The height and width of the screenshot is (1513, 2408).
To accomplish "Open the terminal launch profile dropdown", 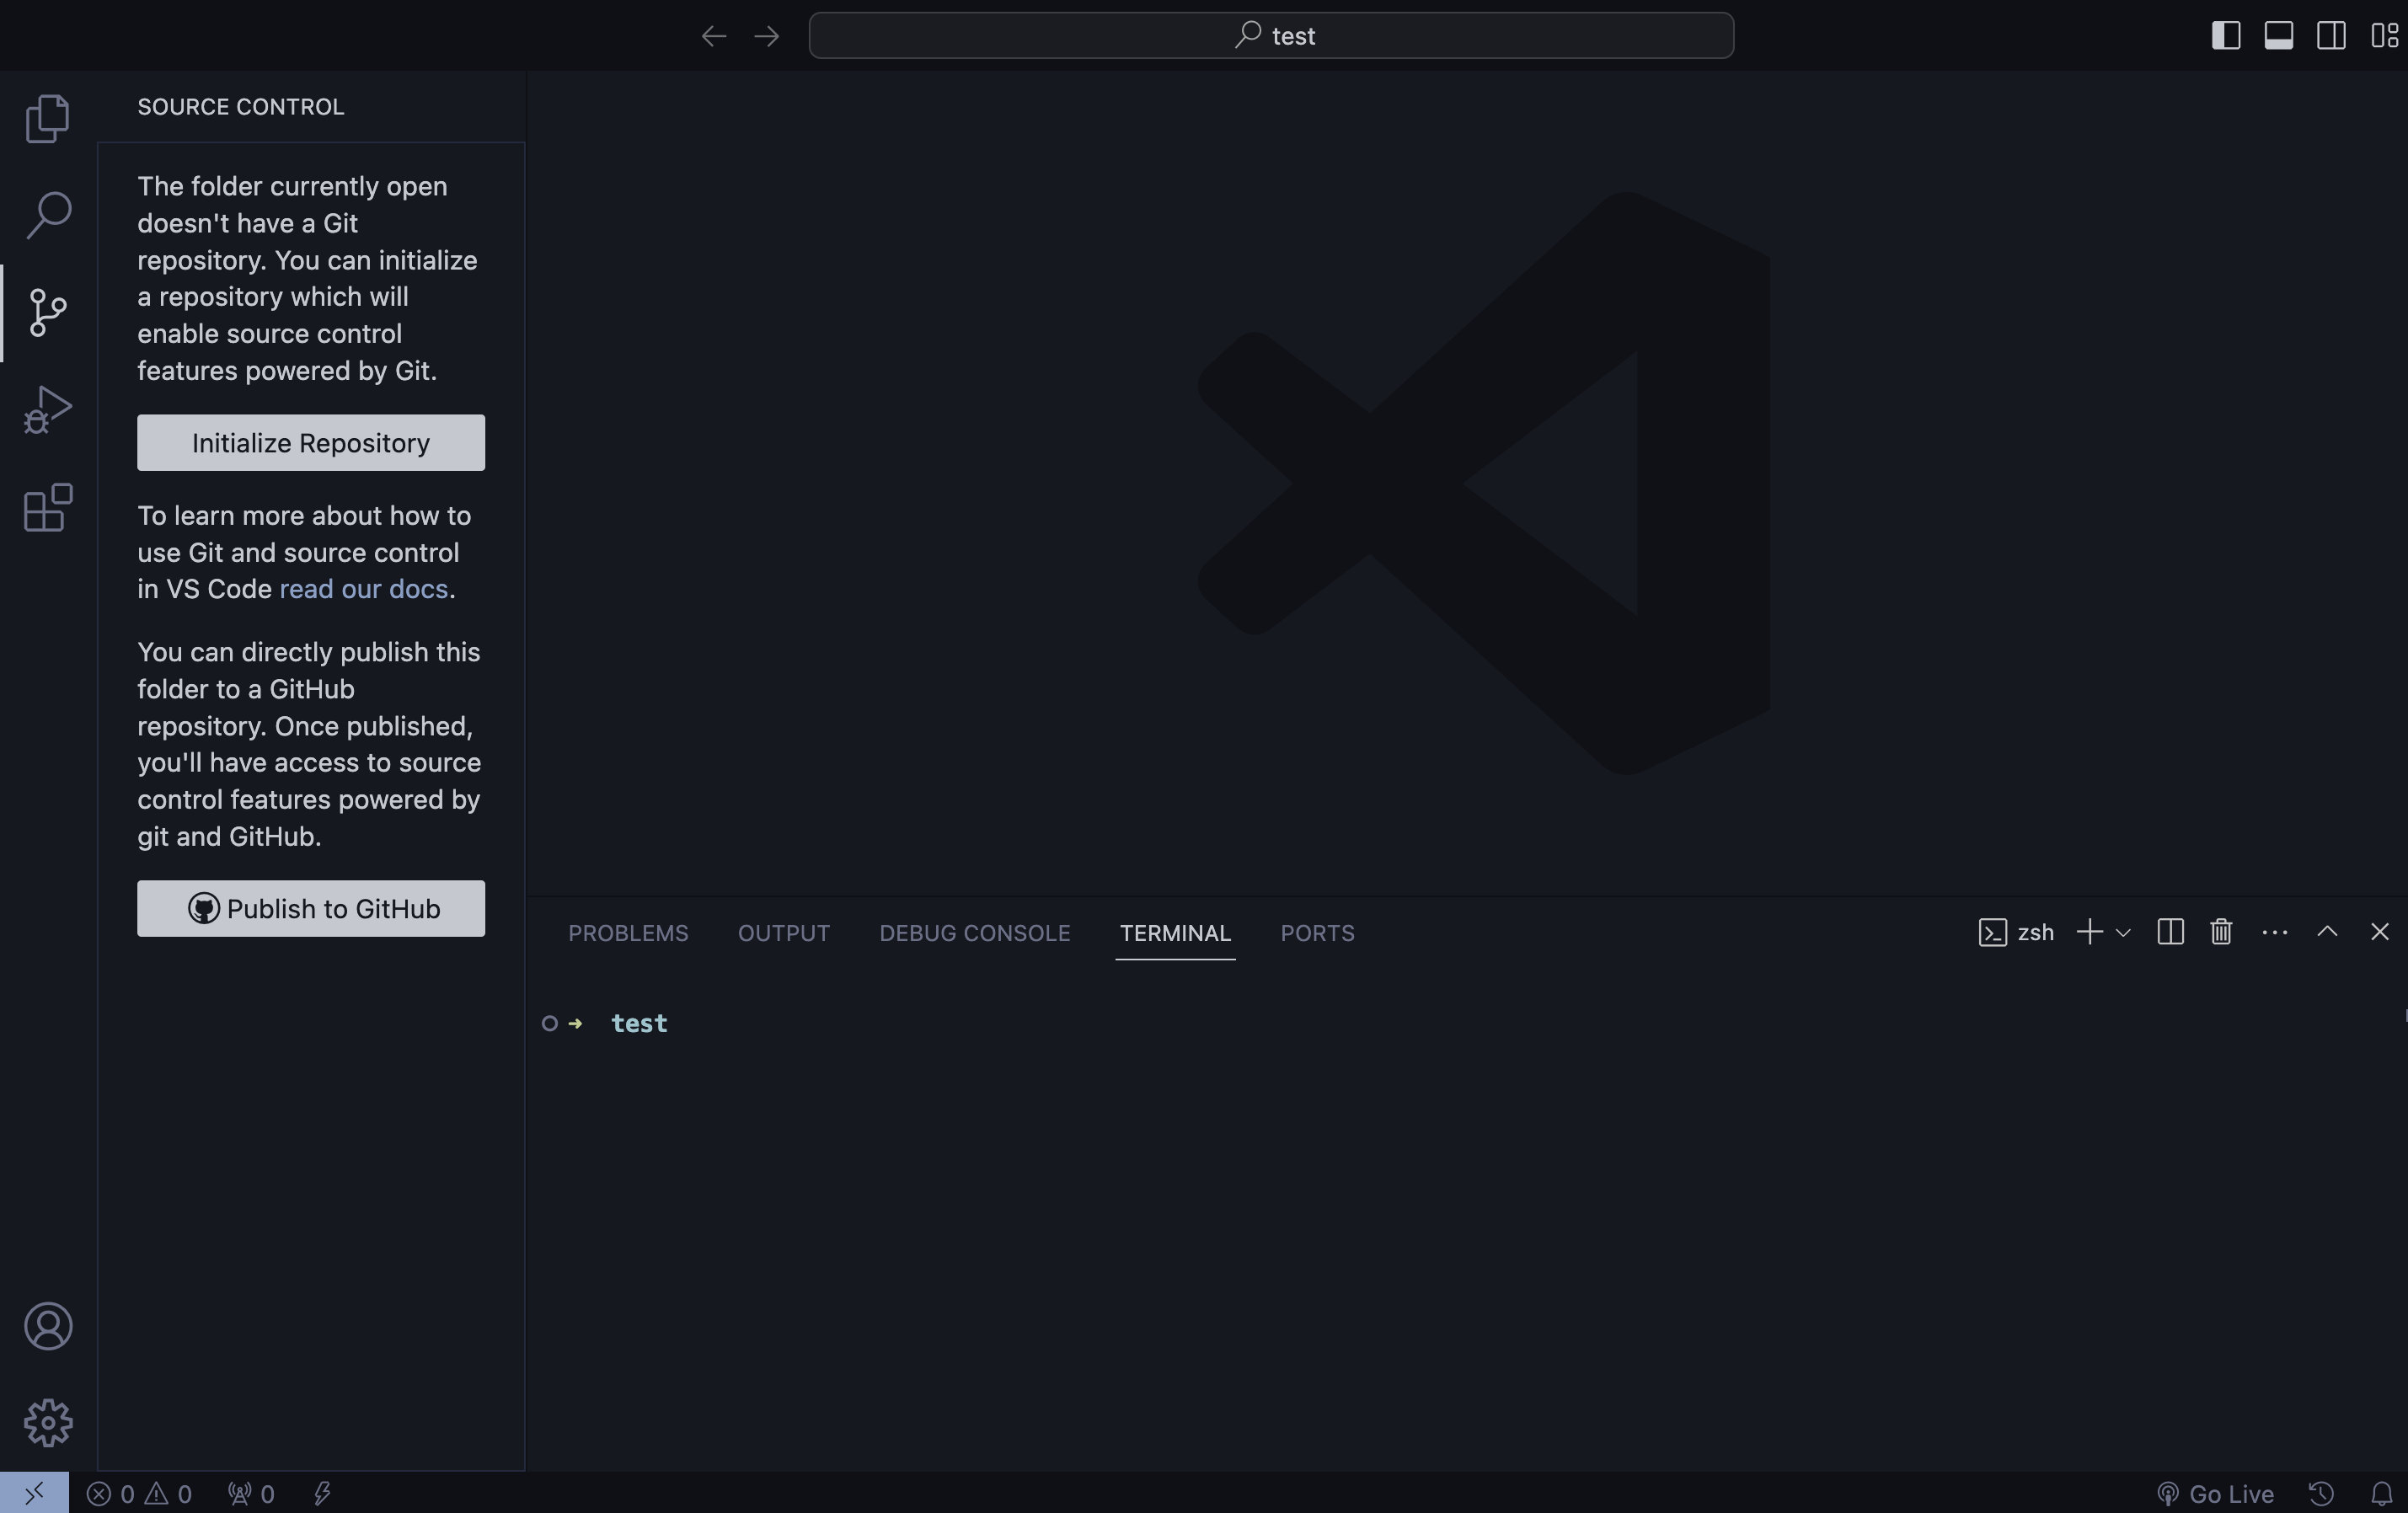I will tap(2124, 931).
